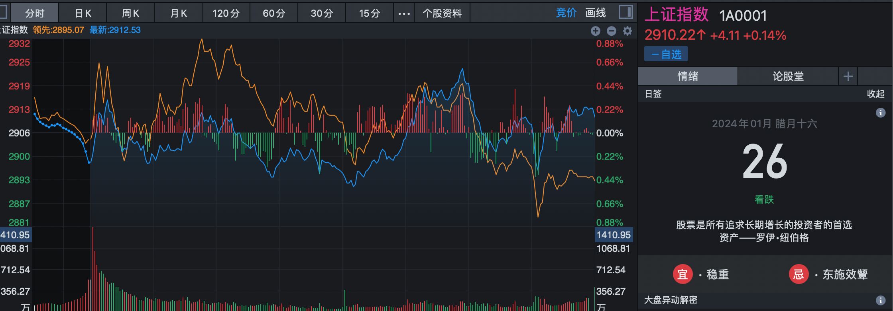893x311 pixels.
Task: Click right axis label 0.00%
Action: pos(610,133)
